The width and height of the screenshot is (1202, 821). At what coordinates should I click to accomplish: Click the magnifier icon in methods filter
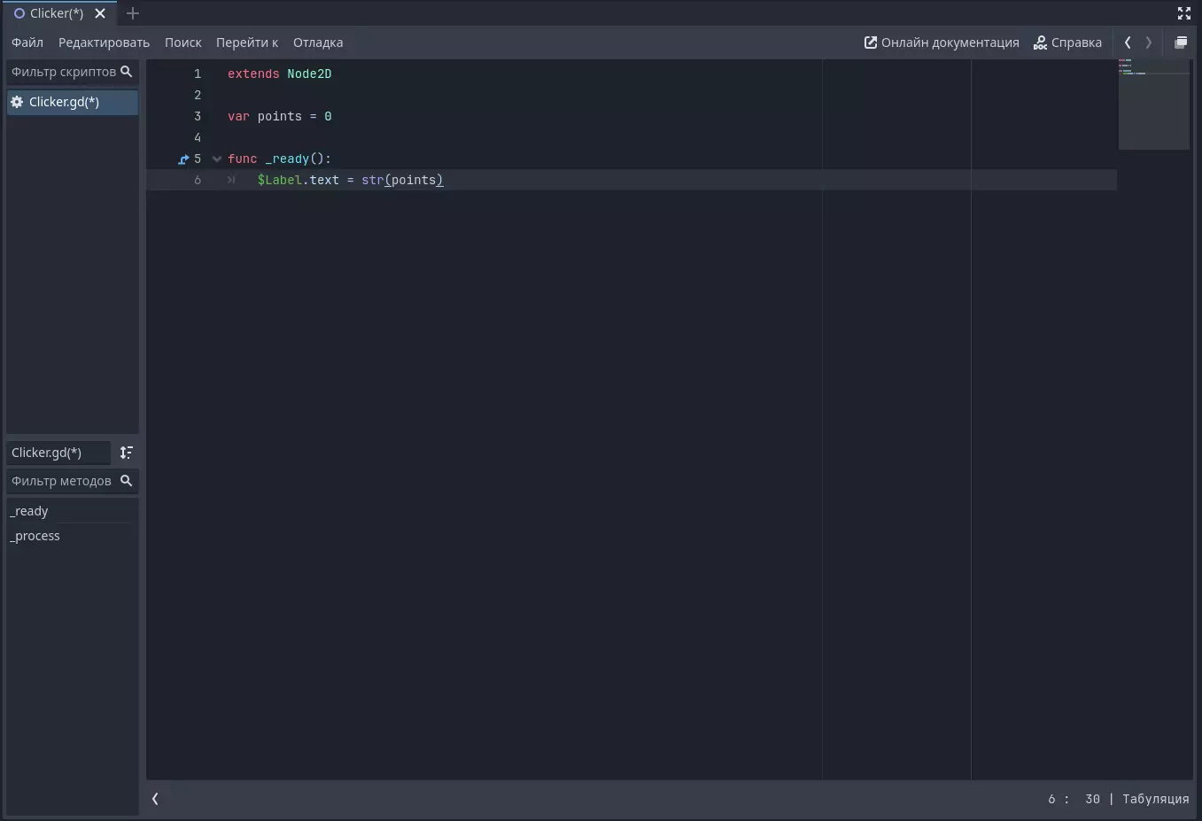coord(126,481)
